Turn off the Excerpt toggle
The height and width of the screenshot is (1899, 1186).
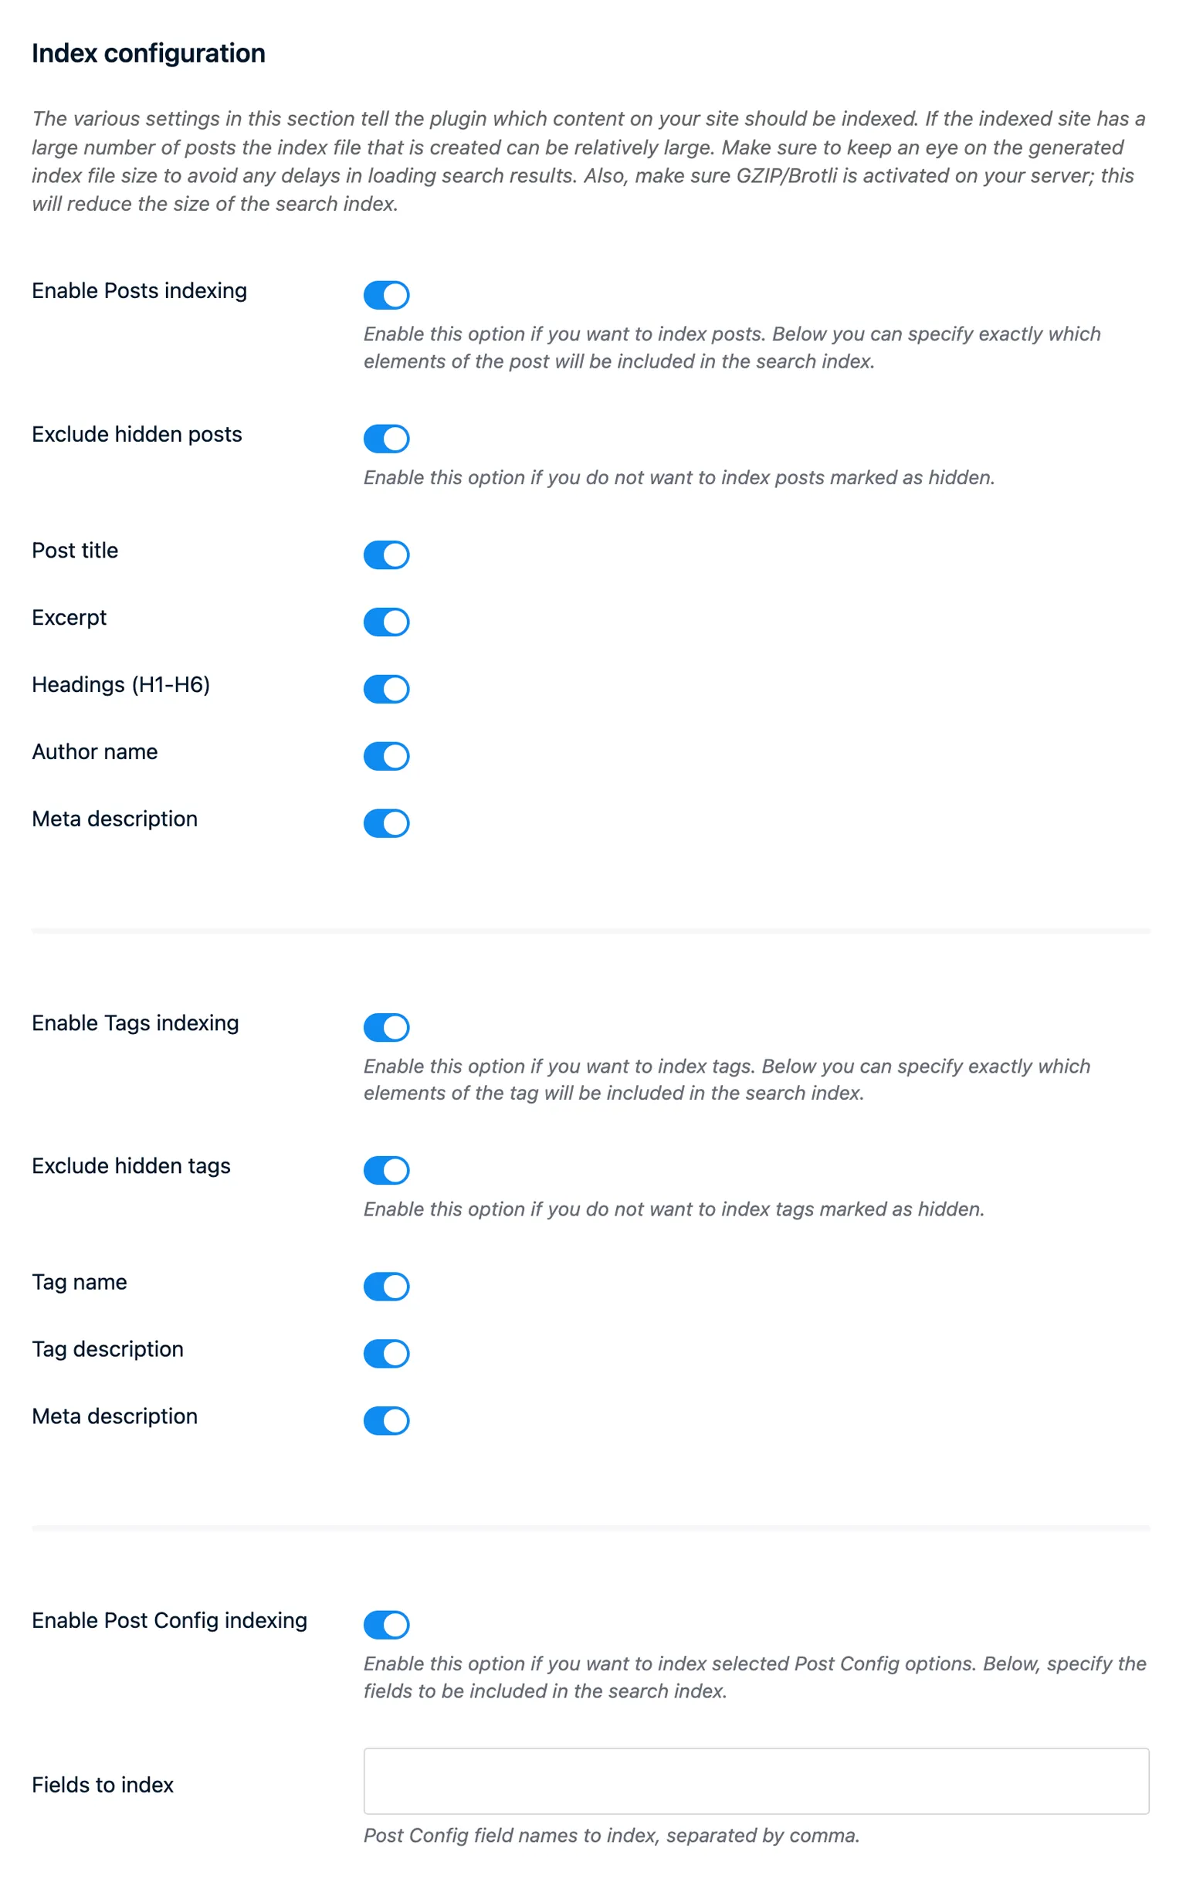[x=386, y=621]
